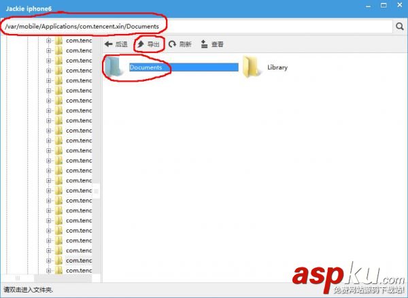Minimize the Jackie iphone6 window

click(x=368, y=5)
